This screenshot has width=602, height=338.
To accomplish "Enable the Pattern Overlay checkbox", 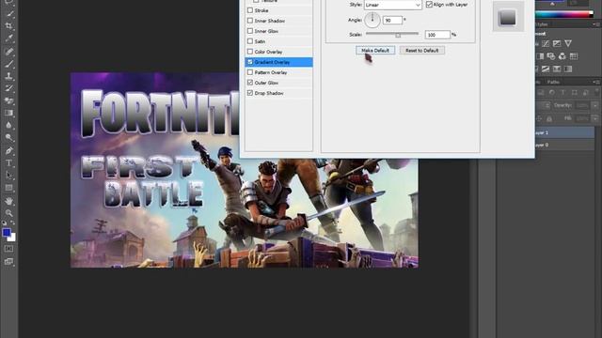I will click(250, 72).
